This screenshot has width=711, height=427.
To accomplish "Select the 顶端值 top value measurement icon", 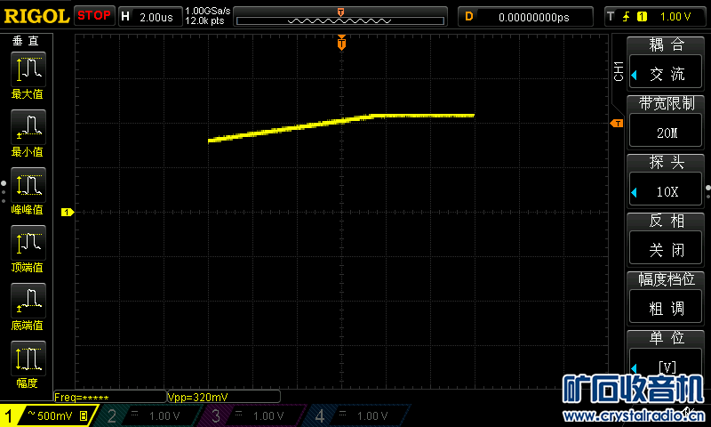I will [28, 243].
